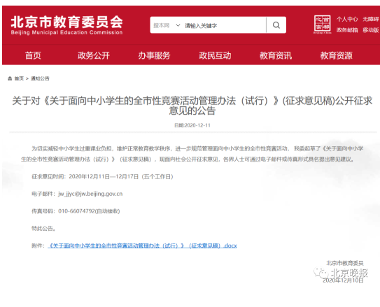Select 办事服务 in the navigation bar
This screenshot has height=307, width=380.
(x=154, y=55)
